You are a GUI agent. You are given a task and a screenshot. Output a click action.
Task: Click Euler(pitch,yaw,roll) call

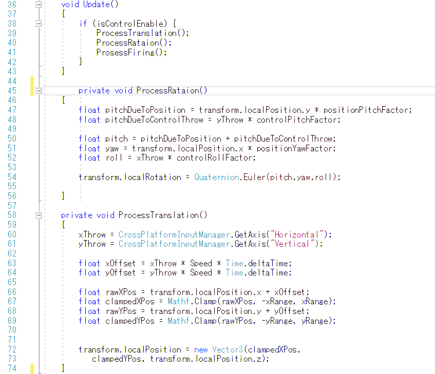click(x=290, y=178)
